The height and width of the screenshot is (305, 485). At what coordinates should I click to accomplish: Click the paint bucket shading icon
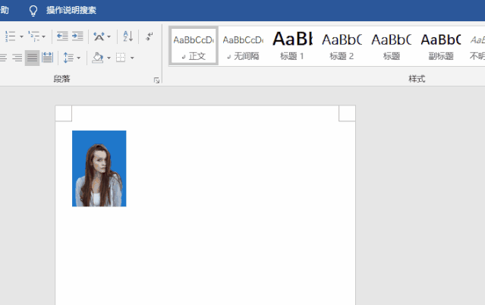tap(96, 58)
